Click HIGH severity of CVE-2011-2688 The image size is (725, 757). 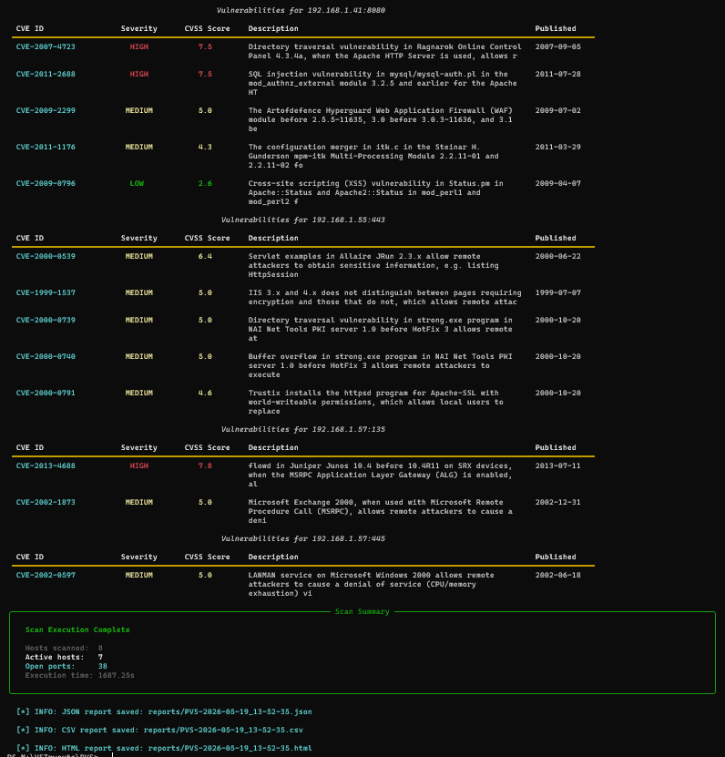point(139,74)
